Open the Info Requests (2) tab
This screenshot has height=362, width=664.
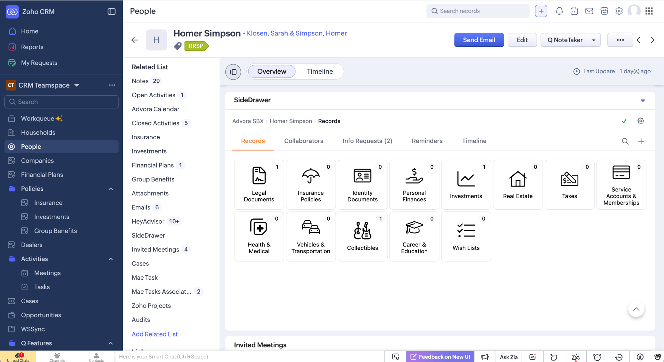tap(367, 141)
